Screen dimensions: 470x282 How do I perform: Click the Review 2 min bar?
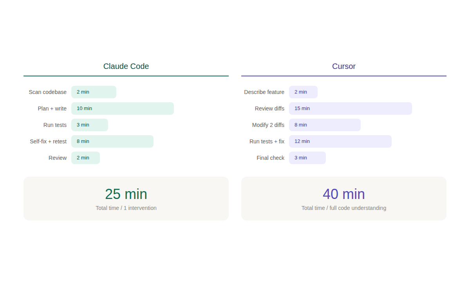[85, 158]
